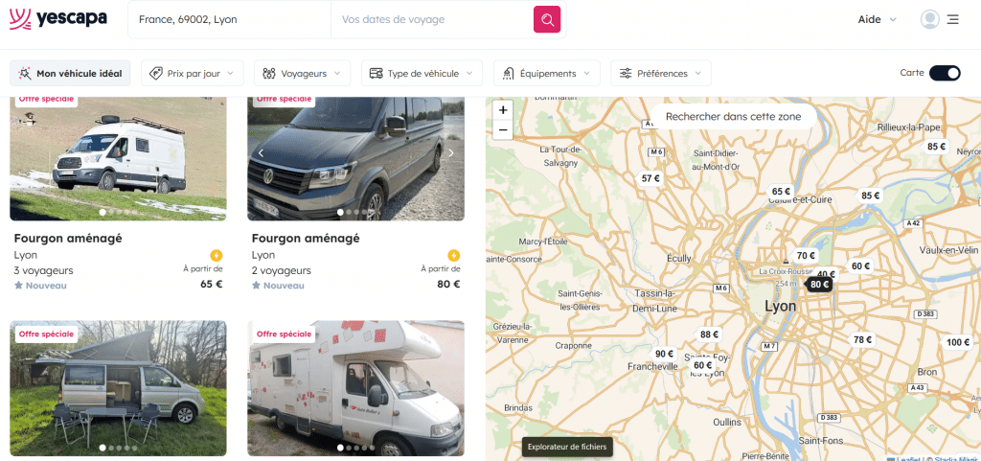Toggle the Carte map switch
The height and width of the screenshot is (461, 981).
tap(945, 73)
